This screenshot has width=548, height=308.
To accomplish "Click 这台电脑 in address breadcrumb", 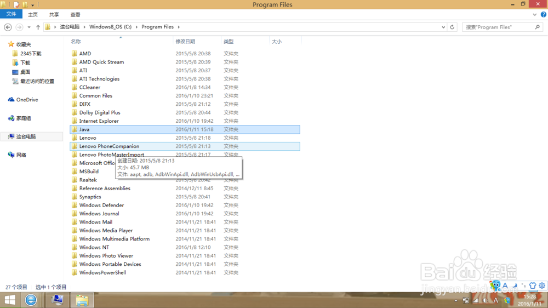I will point(70,27).
